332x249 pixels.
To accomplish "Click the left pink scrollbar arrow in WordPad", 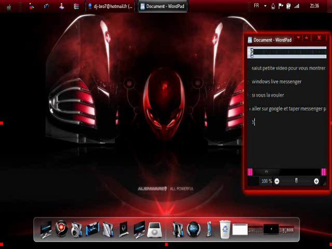I will [250, 172].
